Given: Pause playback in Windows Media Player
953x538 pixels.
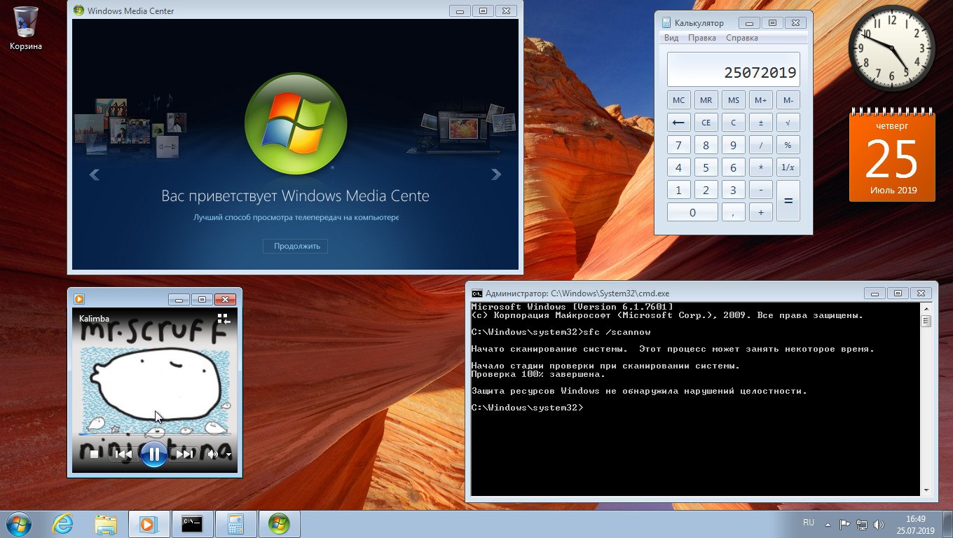Looking at the screenshot, I should click(x=153, y=454).
